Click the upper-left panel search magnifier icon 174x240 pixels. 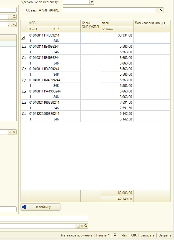14,17
